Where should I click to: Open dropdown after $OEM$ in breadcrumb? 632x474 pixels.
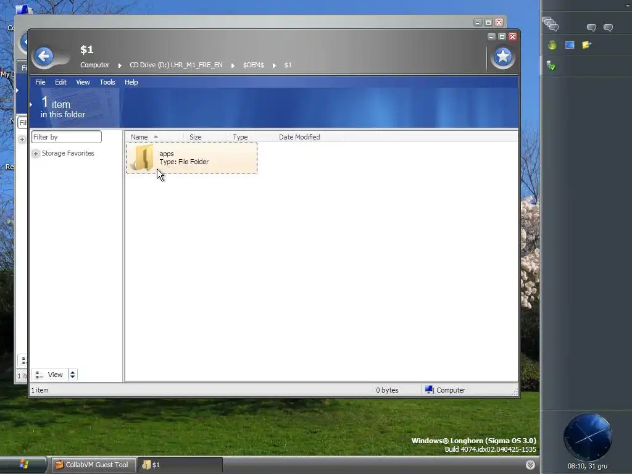(x=274, y=65)
